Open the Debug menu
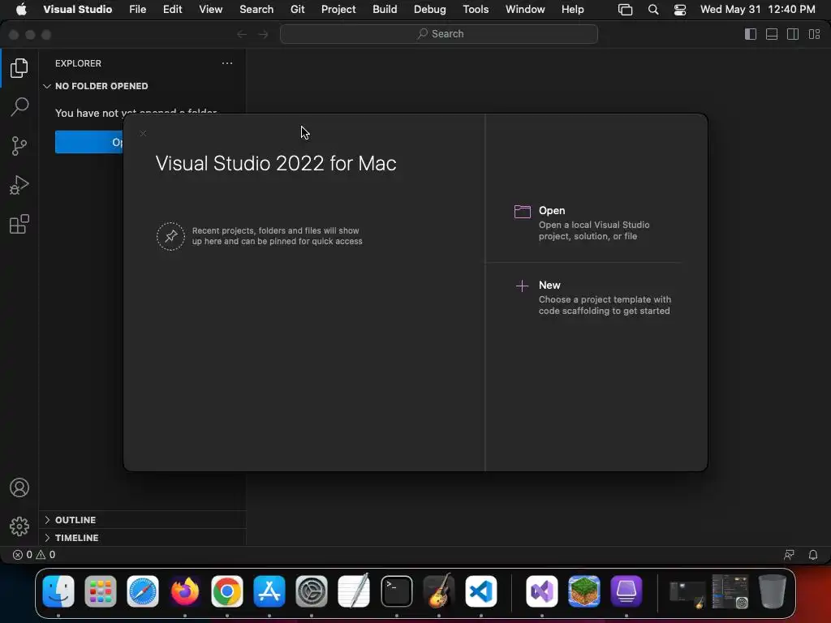This screenshot has height=623, width=831. click(430, 9)
